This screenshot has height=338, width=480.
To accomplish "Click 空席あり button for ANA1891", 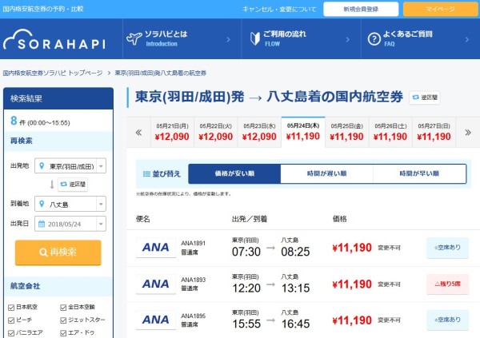I will 447,248.
